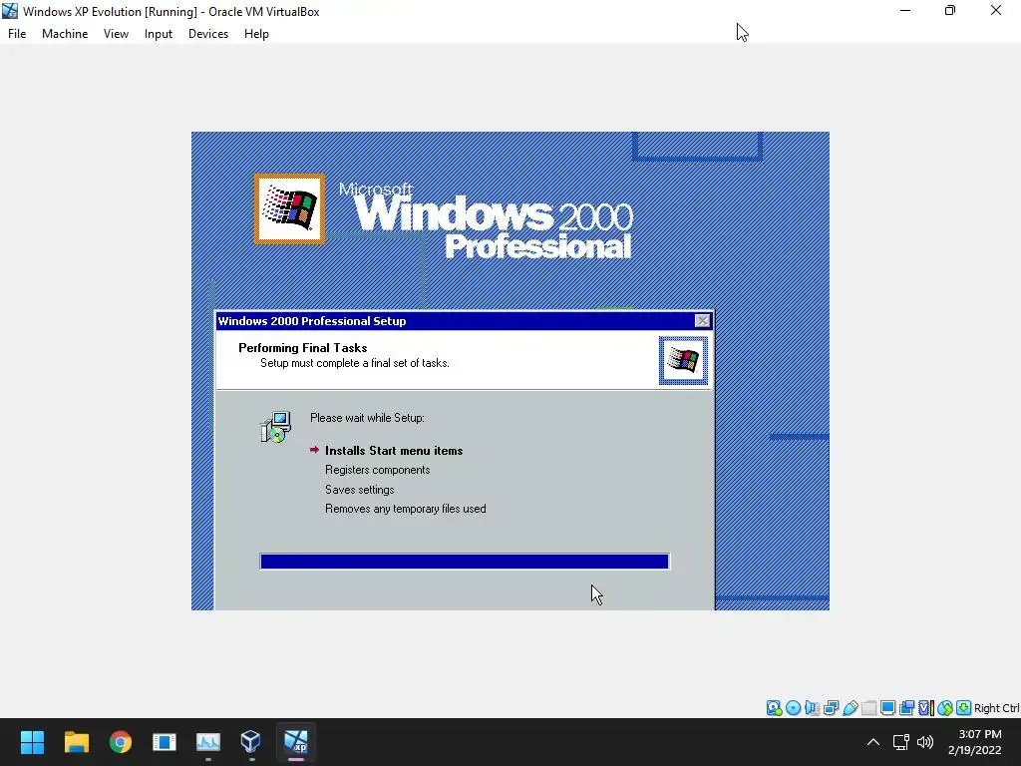This screenshot has height=766, width=1021.
Task: Click 'Registers components' text
Action: [x=378, y=470]
